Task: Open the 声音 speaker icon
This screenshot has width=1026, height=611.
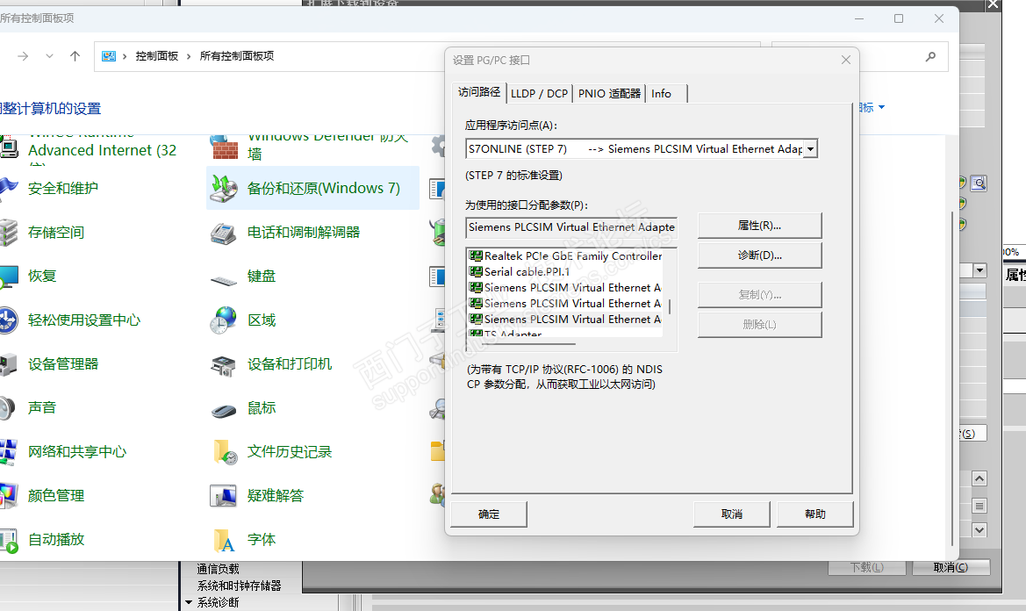Action: coord(7,407)
